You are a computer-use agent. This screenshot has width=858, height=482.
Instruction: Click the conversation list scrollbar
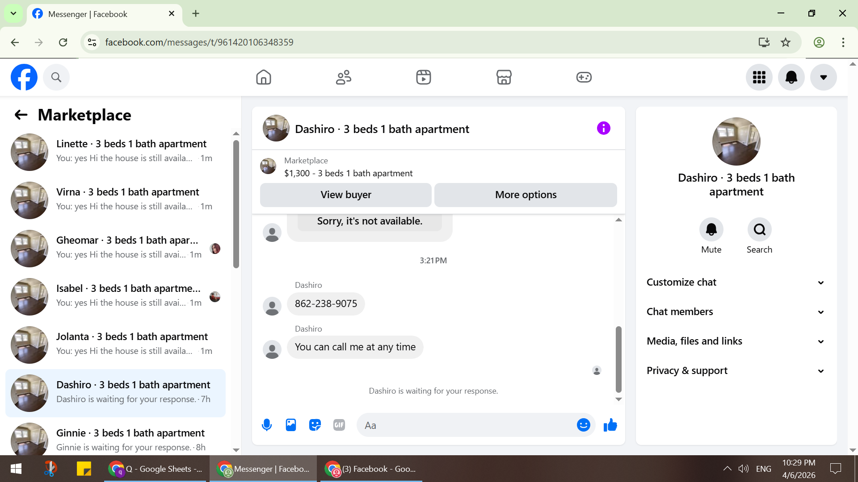pyautogui.click(x=236, y=204)
